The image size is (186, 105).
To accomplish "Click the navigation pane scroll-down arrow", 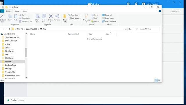I will pos(26,78).
